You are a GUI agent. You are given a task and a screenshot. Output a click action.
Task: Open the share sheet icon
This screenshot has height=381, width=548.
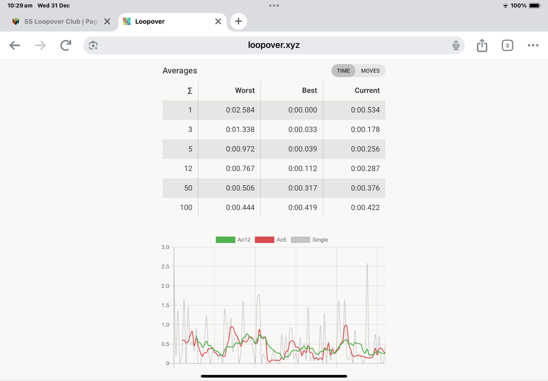click(x=482, y=45)
